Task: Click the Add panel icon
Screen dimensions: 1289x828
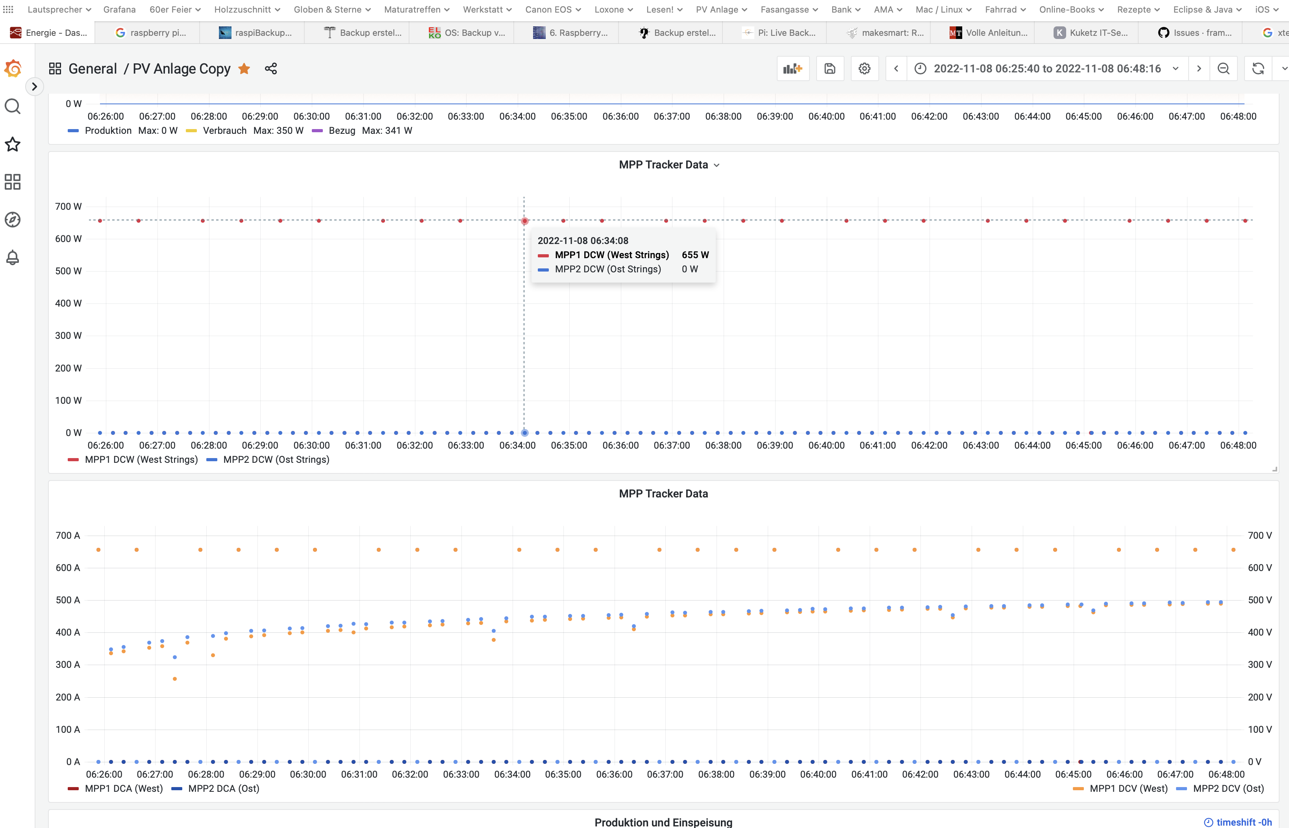Action: click(793, 69)
